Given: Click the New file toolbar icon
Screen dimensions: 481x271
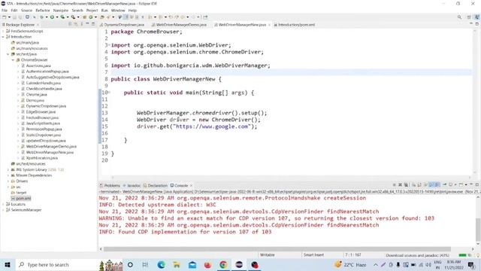Looking at the screenshot, I should (x=5, y=17).
